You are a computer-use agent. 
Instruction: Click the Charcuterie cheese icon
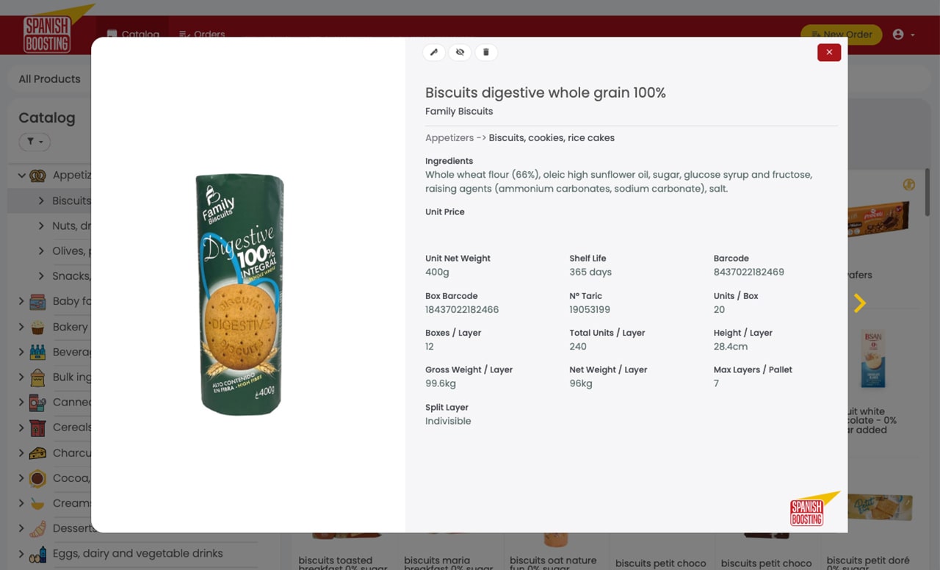click(x=37, y=453)
